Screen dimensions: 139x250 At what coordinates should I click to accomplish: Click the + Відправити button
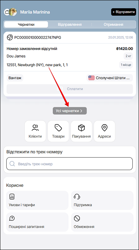[124, 12]
